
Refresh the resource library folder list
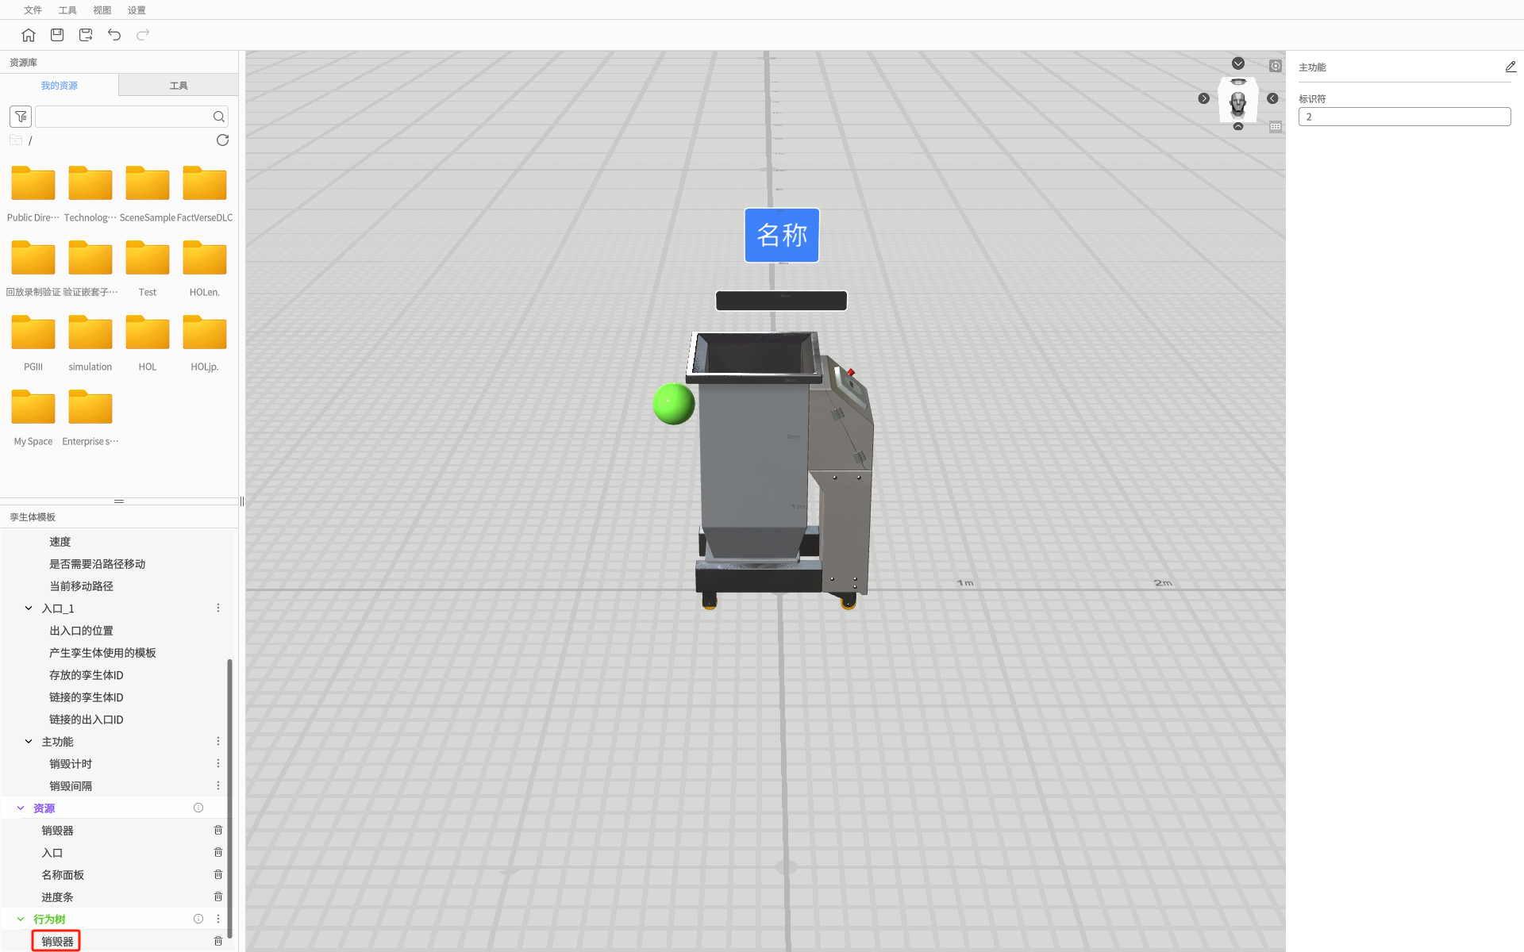222,140
